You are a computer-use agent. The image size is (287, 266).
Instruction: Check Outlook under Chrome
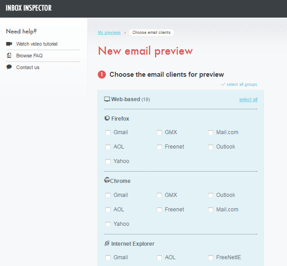click(x=210, y=195)
